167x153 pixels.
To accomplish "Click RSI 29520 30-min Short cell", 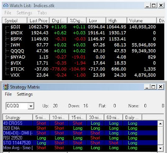I will point(95,138).
